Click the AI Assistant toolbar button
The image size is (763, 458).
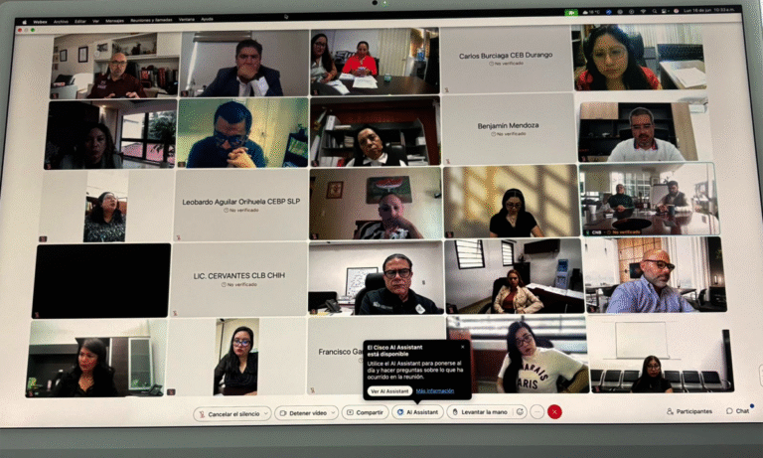417,412
